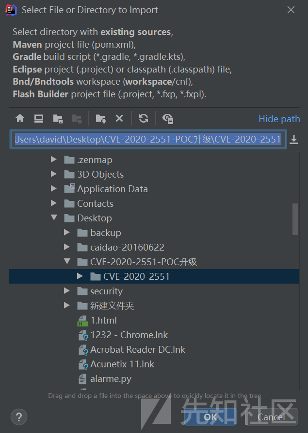
Task: Select the 新建文件夹 folder
Action: click(x=112, y=306)
